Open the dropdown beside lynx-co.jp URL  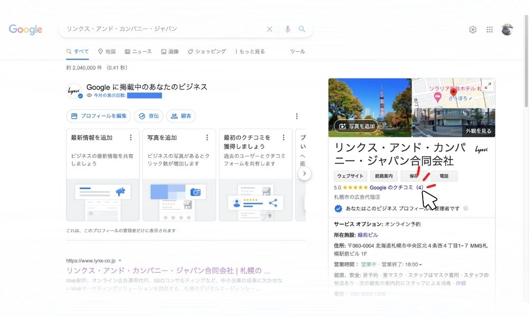pyautogui.click(x=120, y=261)
